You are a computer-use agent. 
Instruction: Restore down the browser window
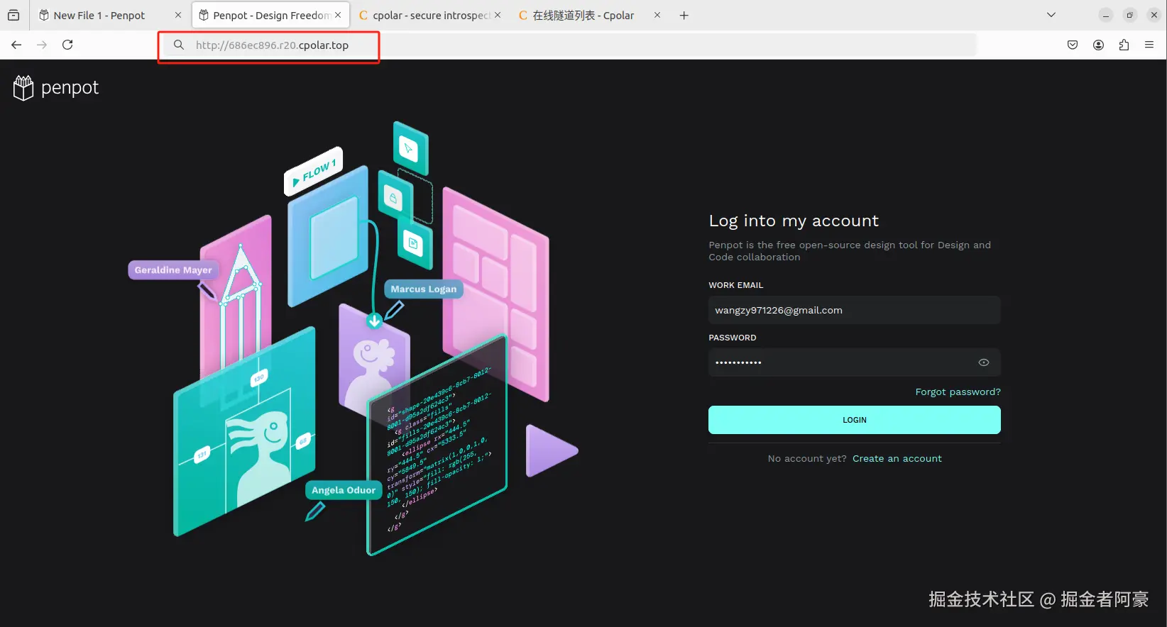[x=1130, y=15]
